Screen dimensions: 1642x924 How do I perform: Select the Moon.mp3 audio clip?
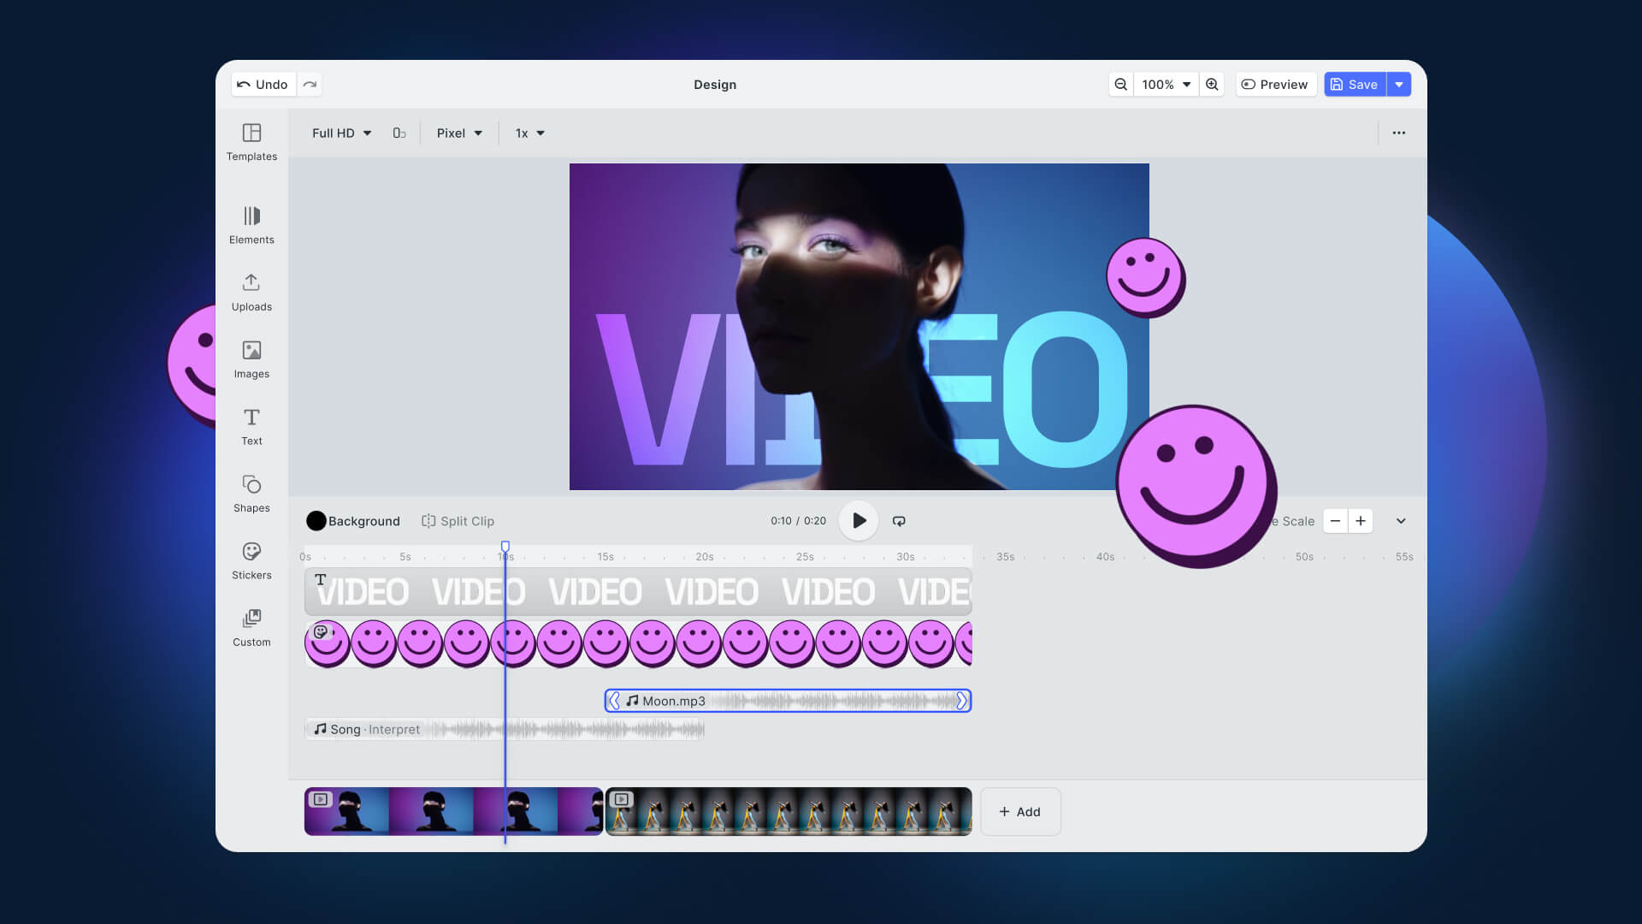click(x=788, y=701)
